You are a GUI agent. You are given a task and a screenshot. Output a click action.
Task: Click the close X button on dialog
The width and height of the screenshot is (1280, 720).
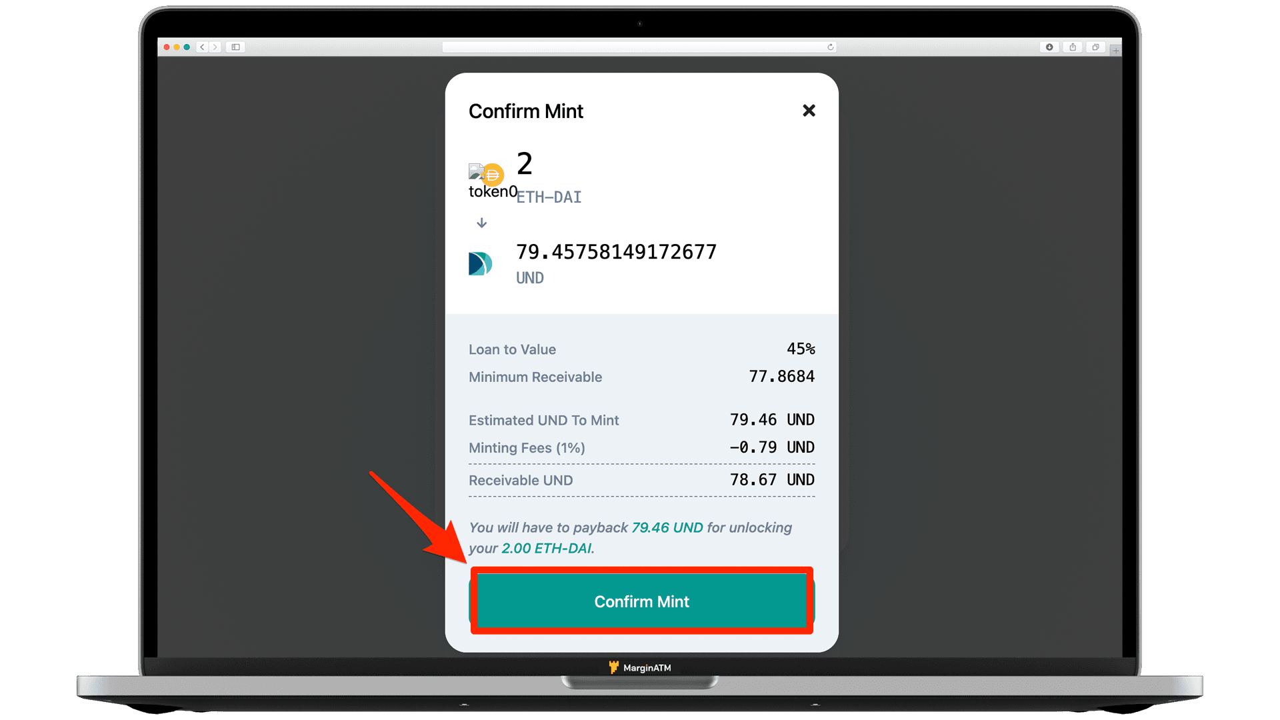pyautogui.click(x=809, y=110)
